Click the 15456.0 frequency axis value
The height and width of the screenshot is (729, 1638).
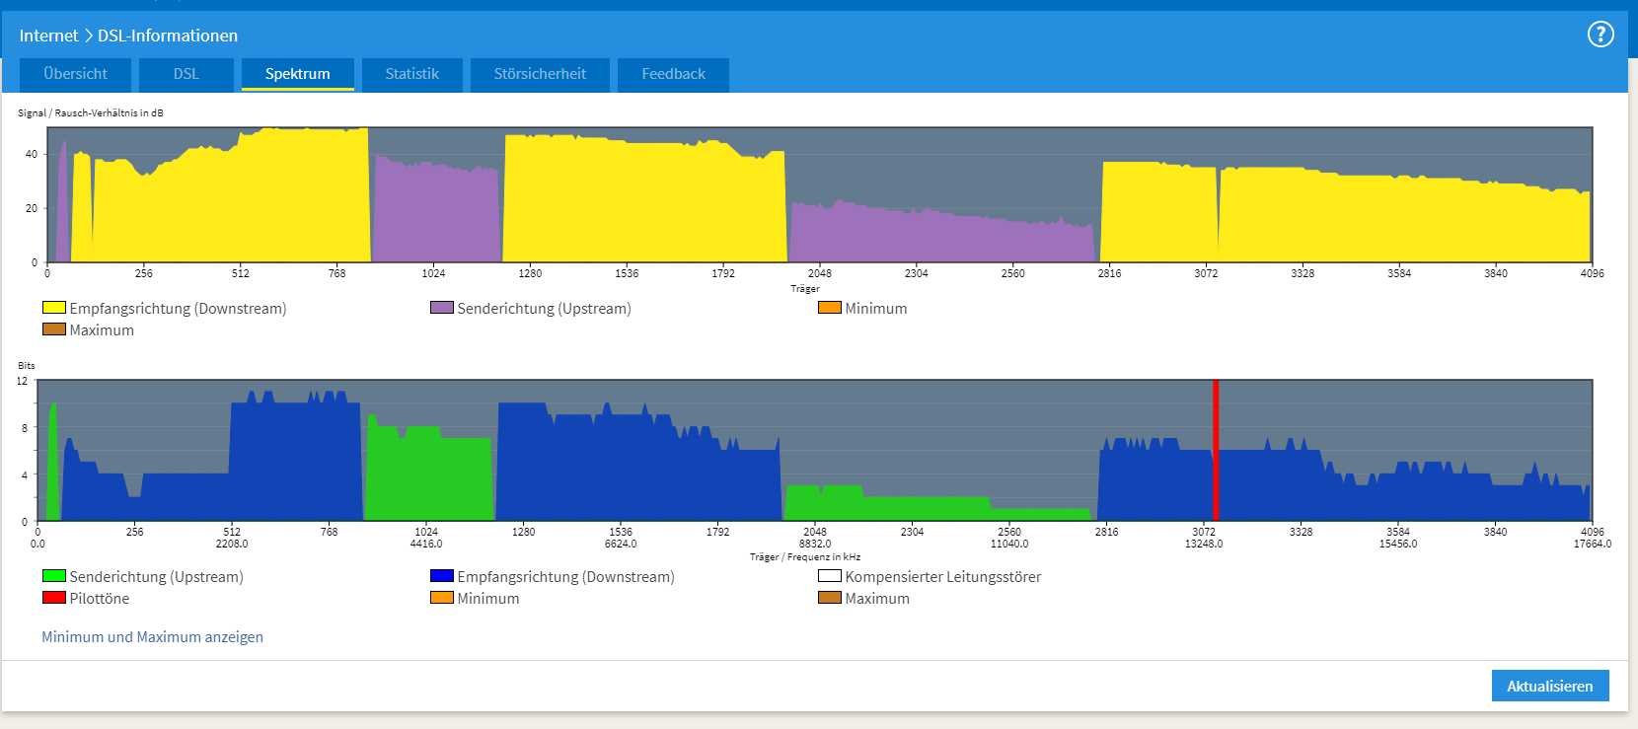pos(1398,544)
